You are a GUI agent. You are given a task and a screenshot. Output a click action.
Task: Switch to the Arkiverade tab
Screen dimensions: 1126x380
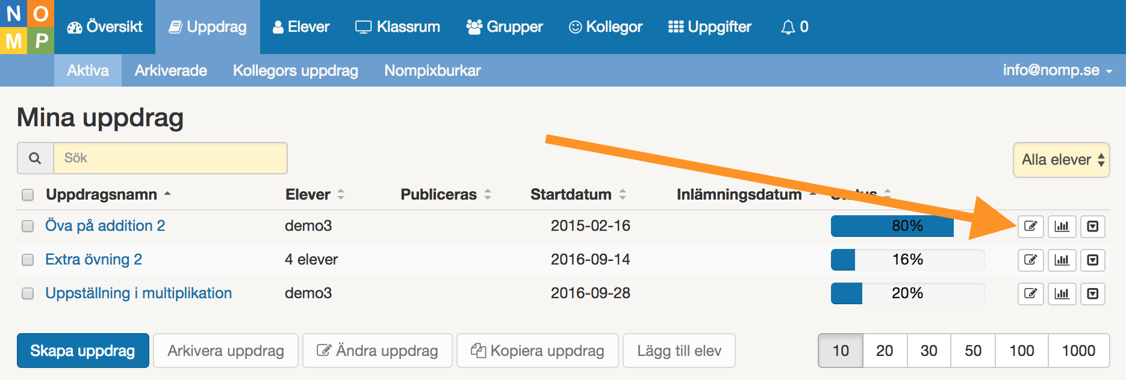point(171,70)
